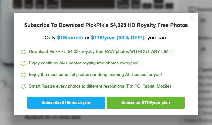
Task: Click the smiley icon beside continuously updated line
Action: (23, 63)
